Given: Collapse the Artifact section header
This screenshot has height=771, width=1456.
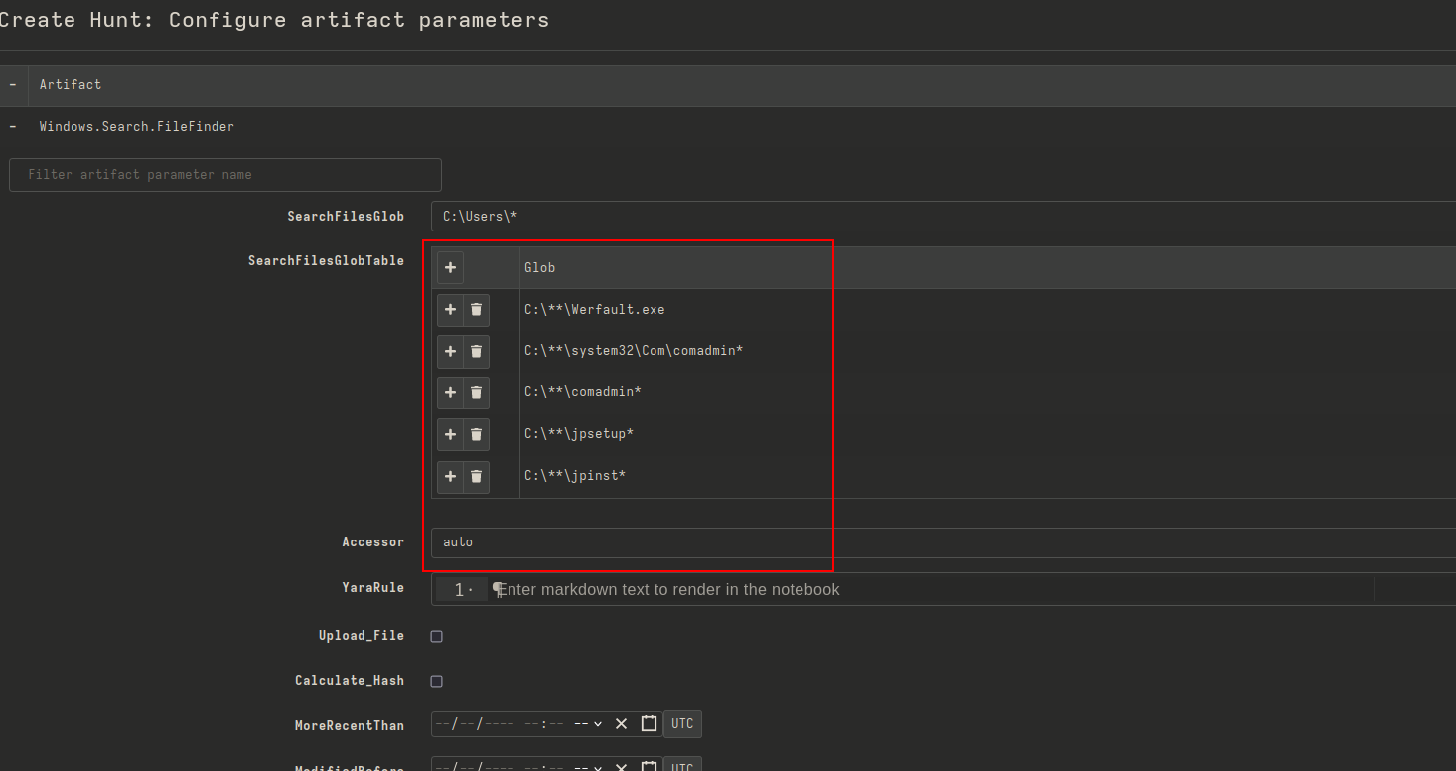Looking at the screenshot, I should (x=13, y=85).
